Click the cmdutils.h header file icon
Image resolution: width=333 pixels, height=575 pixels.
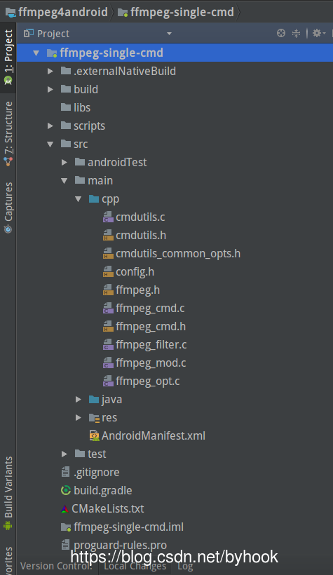pyautogui.click(x=108, y=236)
